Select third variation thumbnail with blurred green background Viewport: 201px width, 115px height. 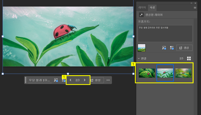tap(183, 73)
